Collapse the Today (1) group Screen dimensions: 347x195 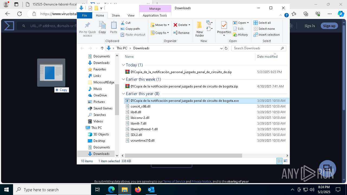coord(123,65)
